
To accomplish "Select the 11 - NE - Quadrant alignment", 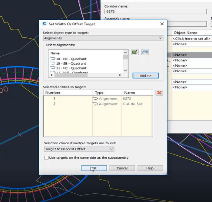I will point(68,68).
